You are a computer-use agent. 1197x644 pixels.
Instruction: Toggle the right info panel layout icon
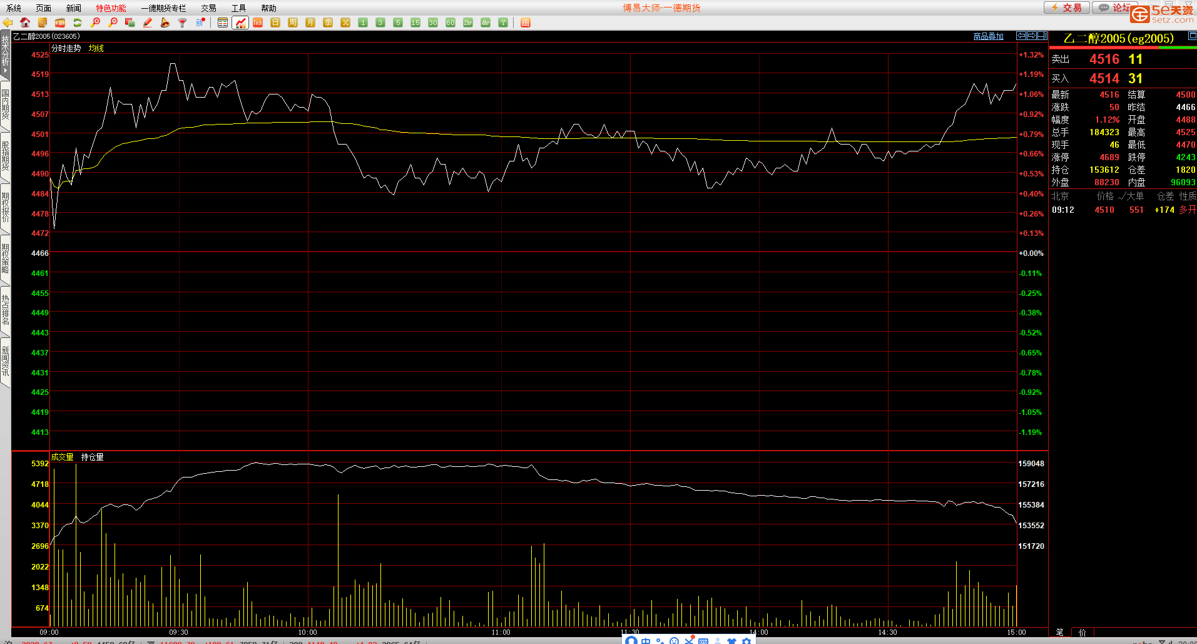tap(1192, 36)
